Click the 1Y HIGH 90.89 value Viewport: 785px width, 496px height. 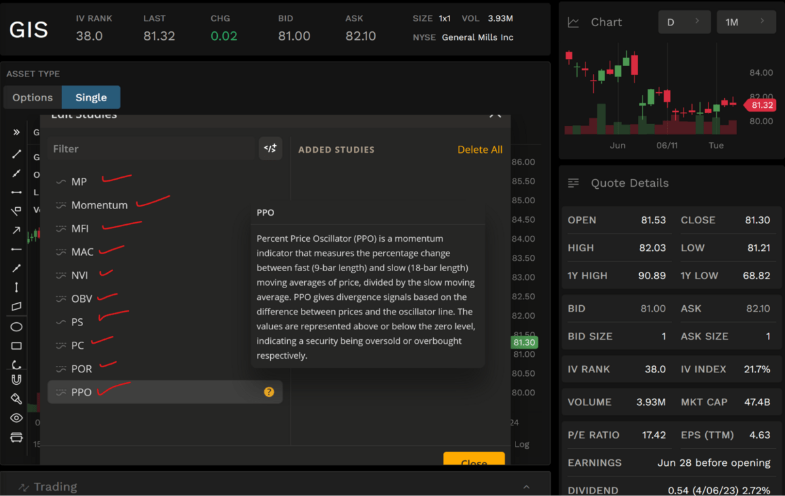click(652, 276)
